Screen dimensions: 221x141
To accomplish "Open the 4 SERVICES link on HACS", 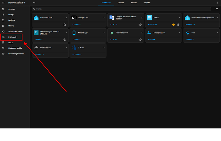I will [152, 25].
